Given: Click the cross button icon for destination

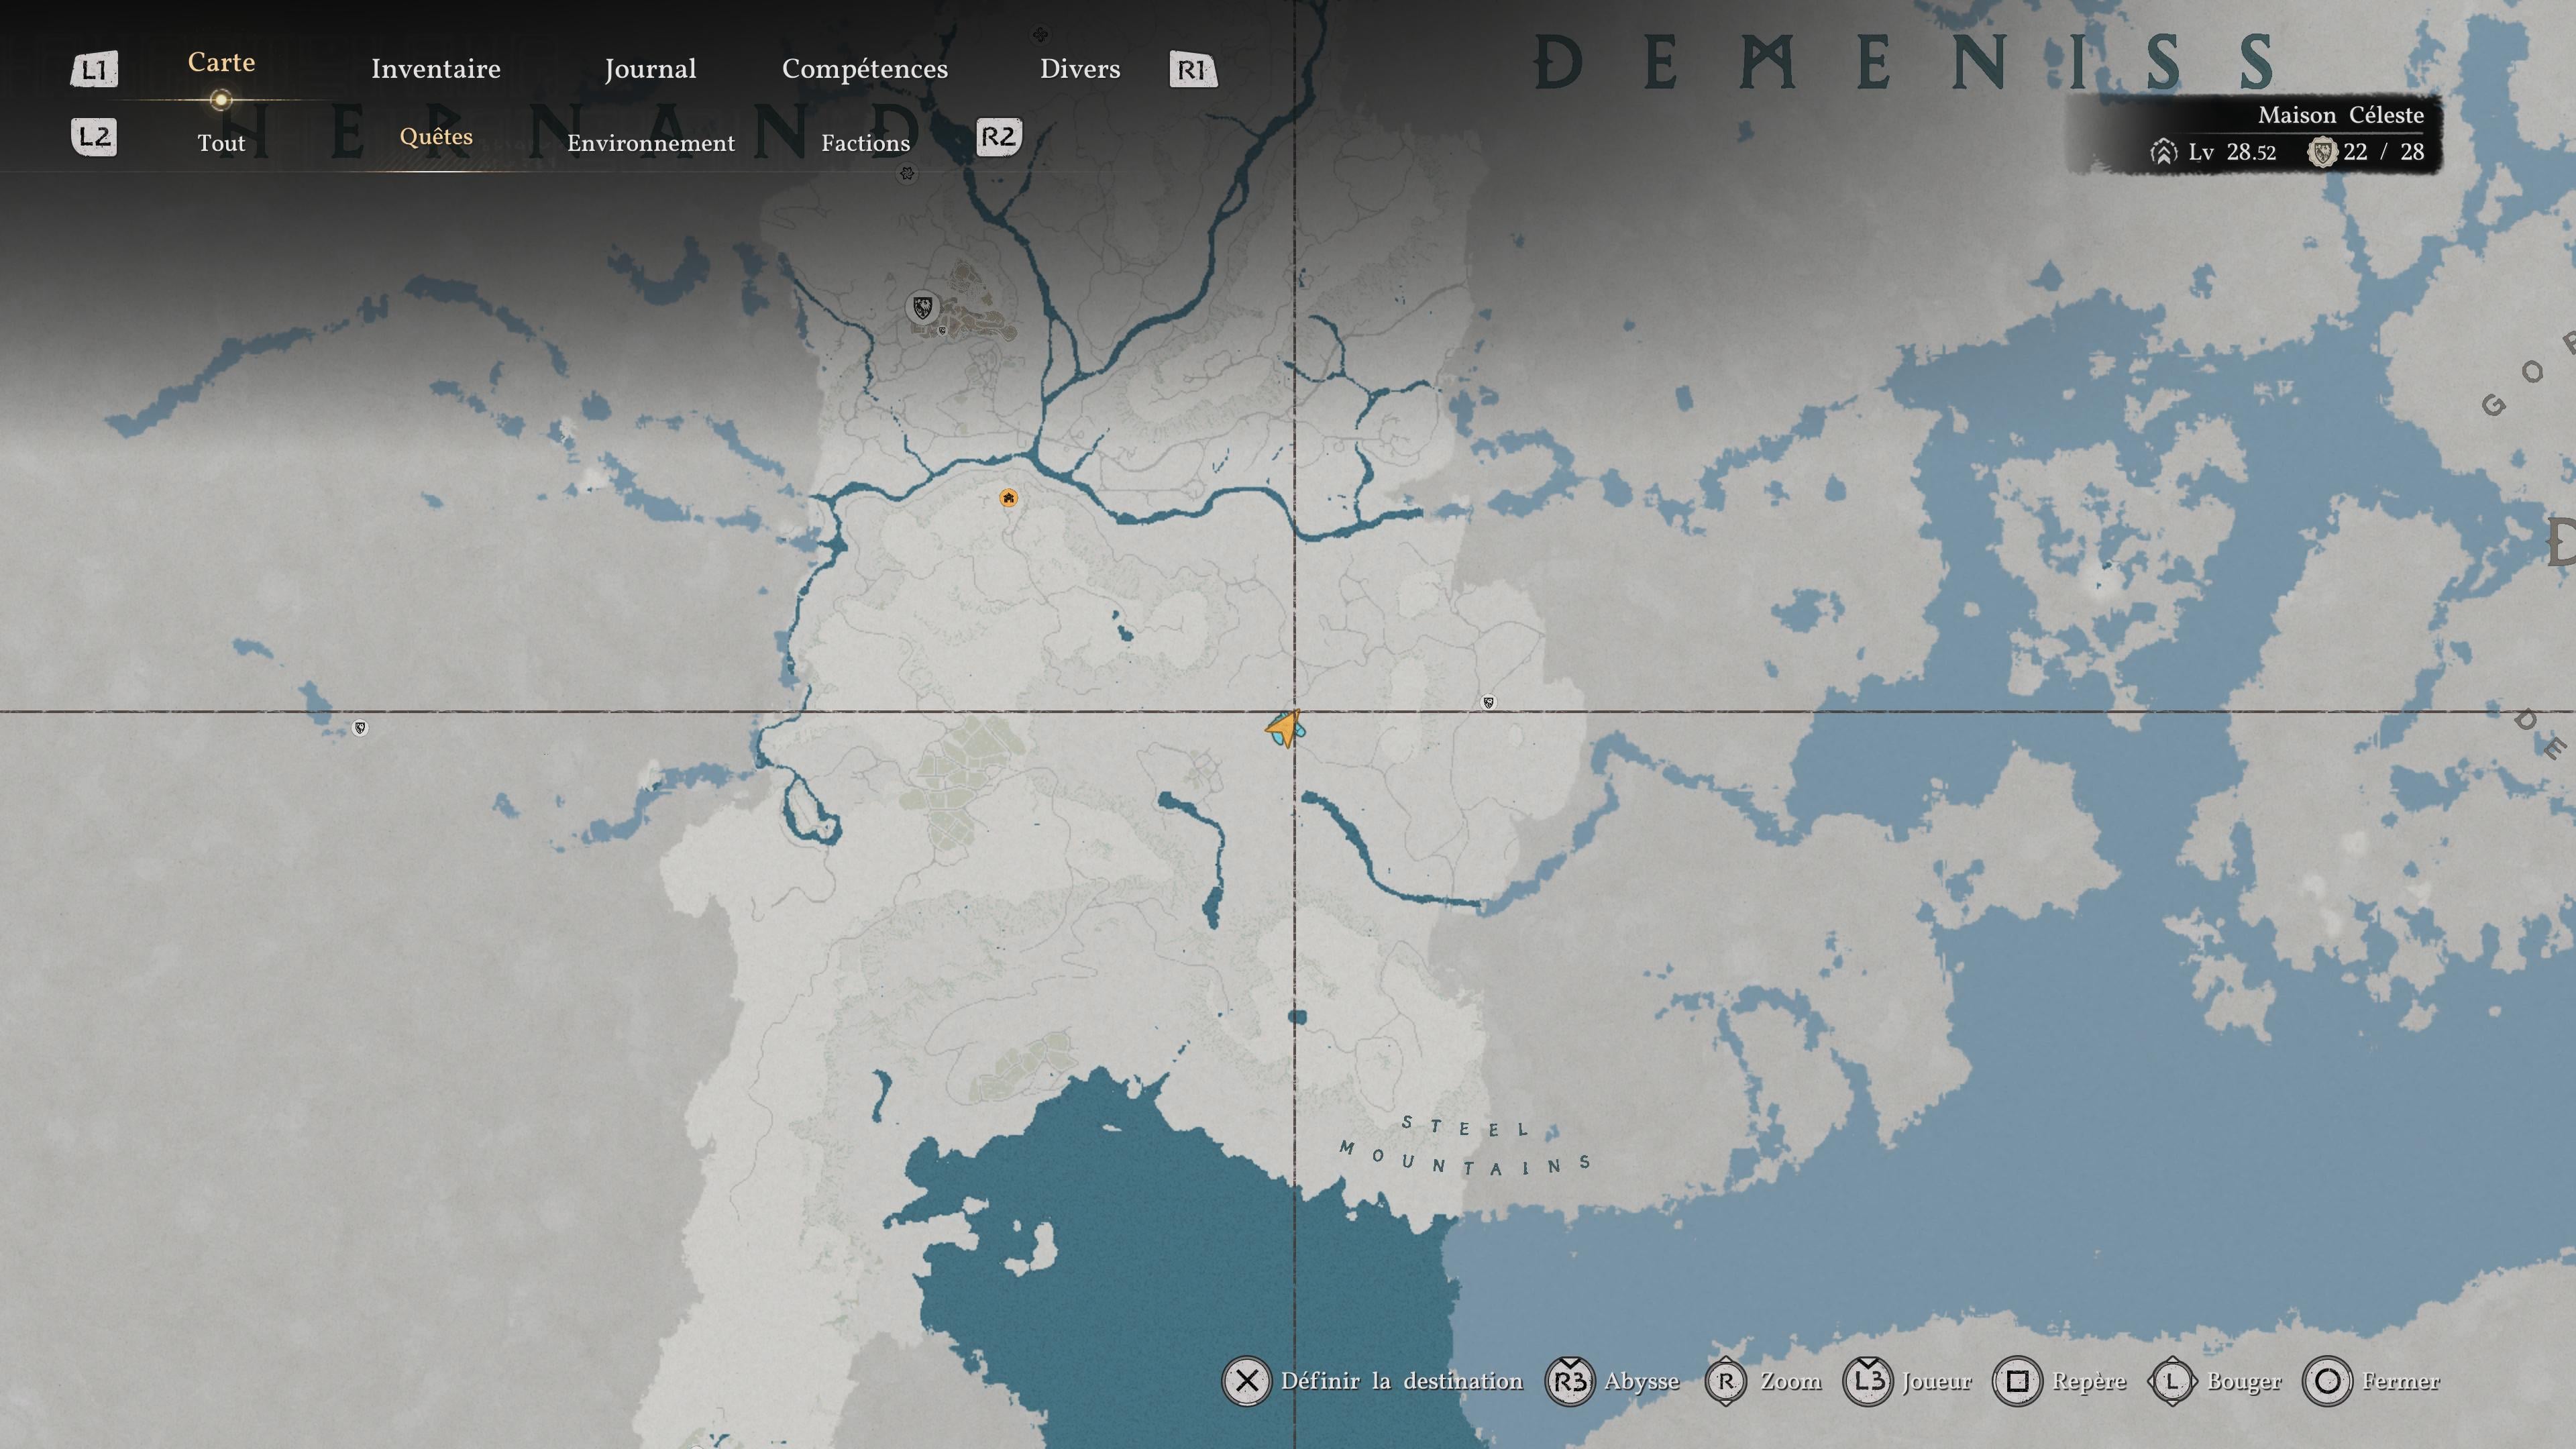Looking at the screenshot, I should click(1246, 1381).
